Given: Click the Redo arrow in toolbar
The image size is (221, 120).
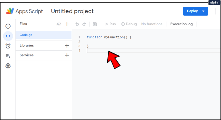Looking at the screenshot, I should [x=84, y=24].
